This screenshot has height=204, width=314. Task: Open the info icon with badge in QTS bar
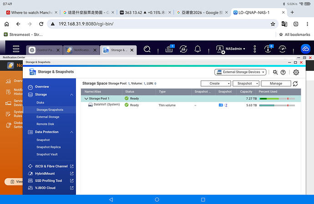(268, 49)
